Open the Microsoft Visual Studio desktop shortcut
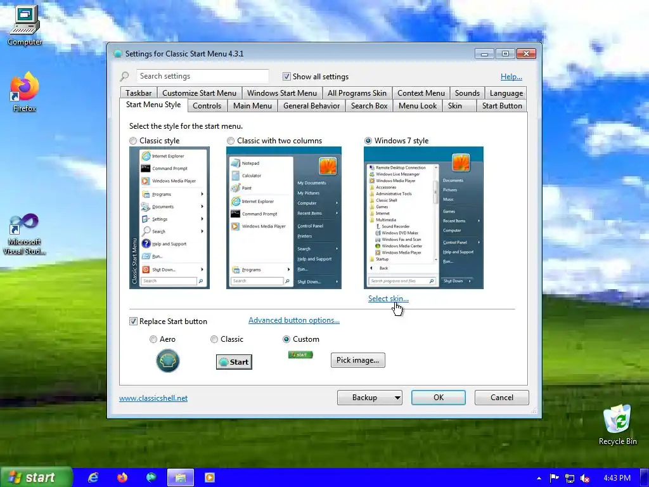The width and height of the screenshot is (649, 487). [x=25, y=234]
